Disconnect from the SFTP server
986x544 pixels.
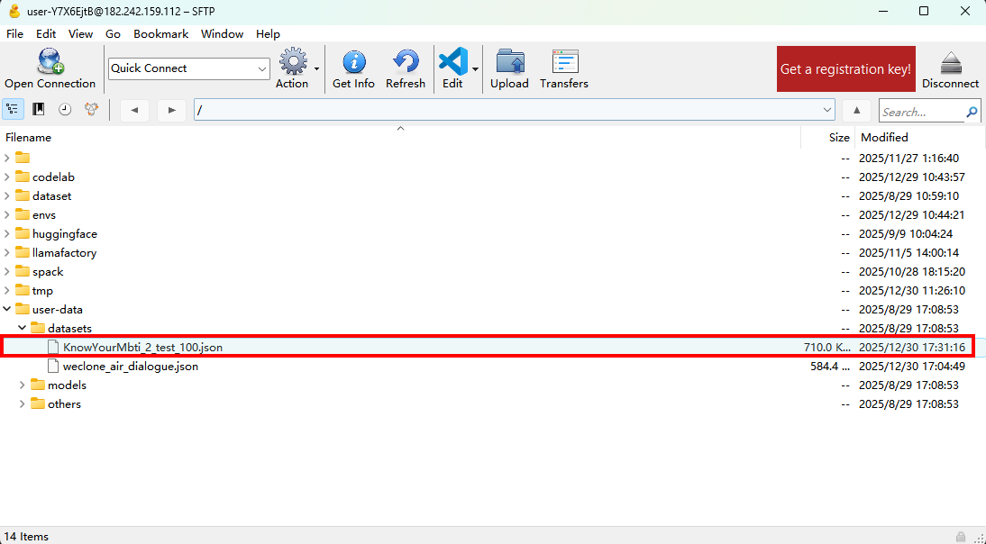click(x=950, y=63)
